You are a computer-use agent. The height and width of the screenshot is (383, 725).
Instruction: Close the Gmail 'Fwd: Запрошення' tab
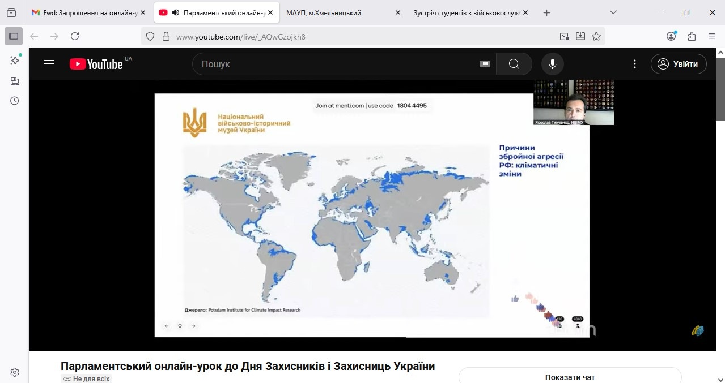click(x=143, y=12)
